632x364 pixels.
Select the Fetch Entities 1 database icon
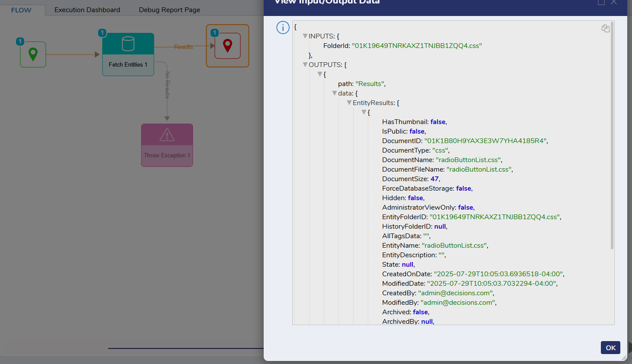(128, 44)
